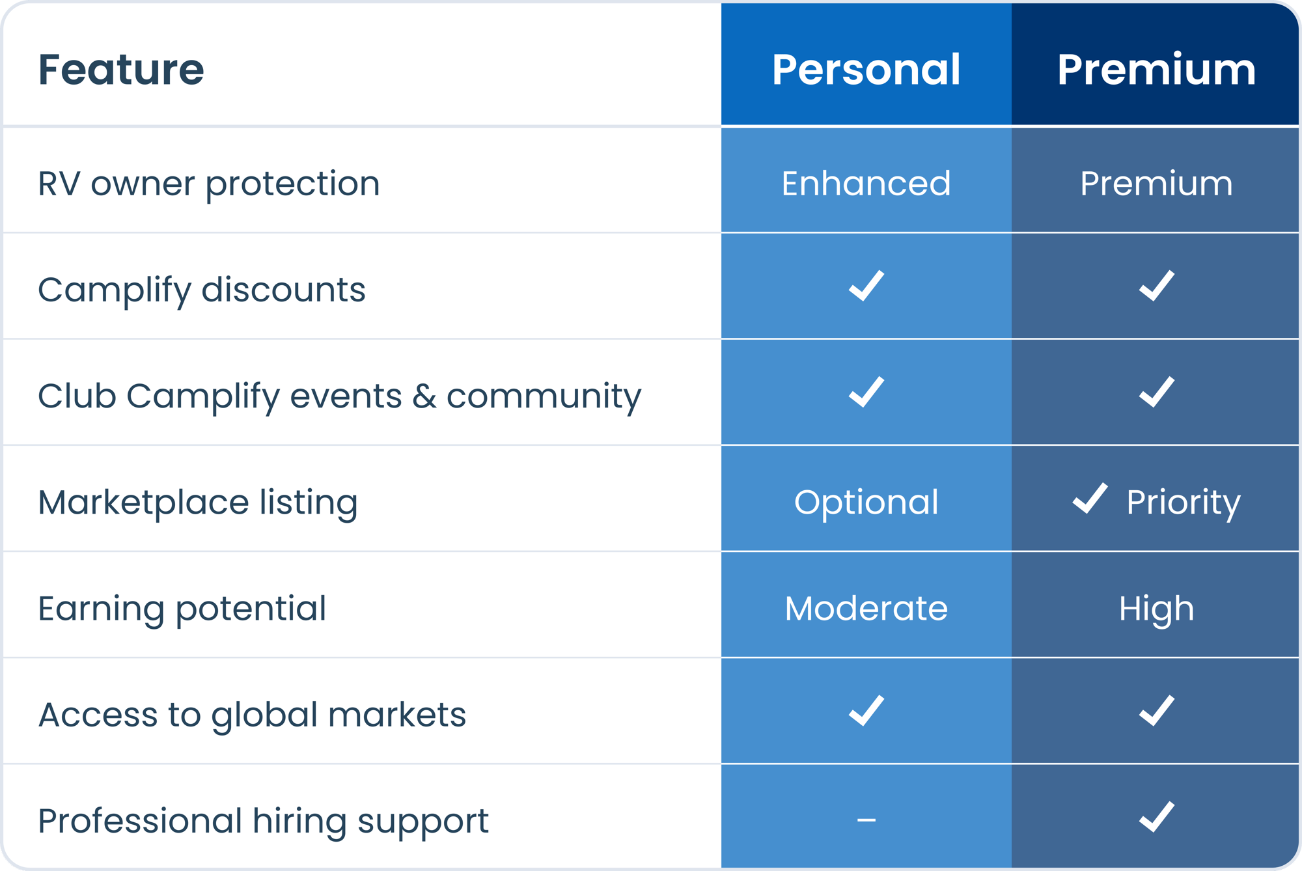Click Personal checkmark for global markets access
Image resolution: width=1302 pixels, height=871 pixels.
tap(866, 711)
